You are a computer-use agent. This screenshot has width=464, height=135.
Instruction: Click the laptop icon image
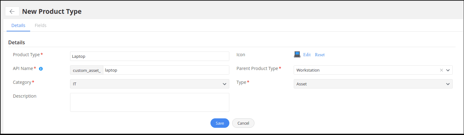click(297, 54)
